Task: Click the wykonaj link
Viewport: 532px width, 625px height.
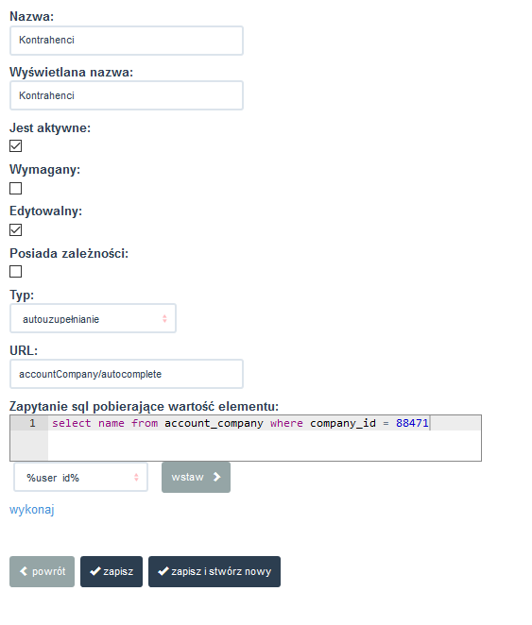Action: (x=32, y=510)
